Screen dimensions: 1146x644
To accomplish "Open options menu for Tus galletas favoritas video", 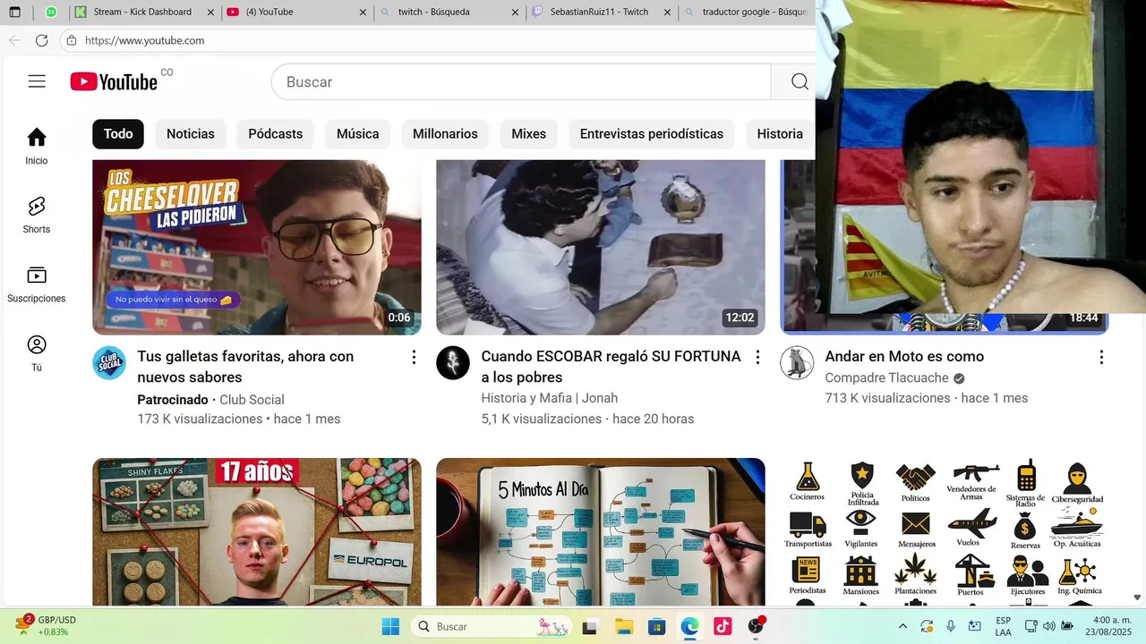I will pyautogui.click(x=414, y=358).
